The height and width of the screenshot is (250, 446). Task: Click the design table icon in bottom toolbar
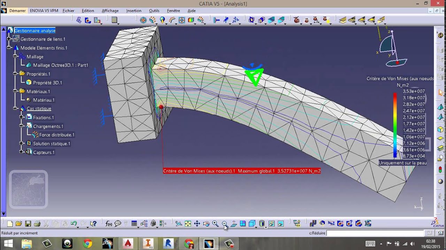tap(134, 224)
